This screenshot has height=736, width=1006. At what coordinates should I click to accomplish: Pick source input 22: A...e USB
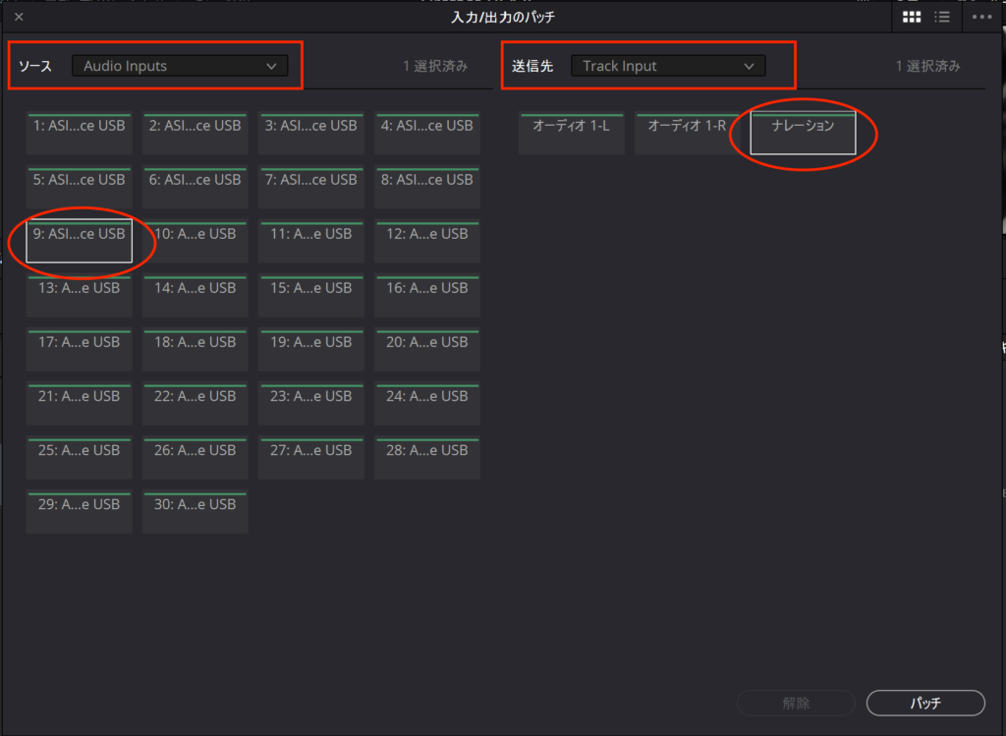[x=195, y=403]
